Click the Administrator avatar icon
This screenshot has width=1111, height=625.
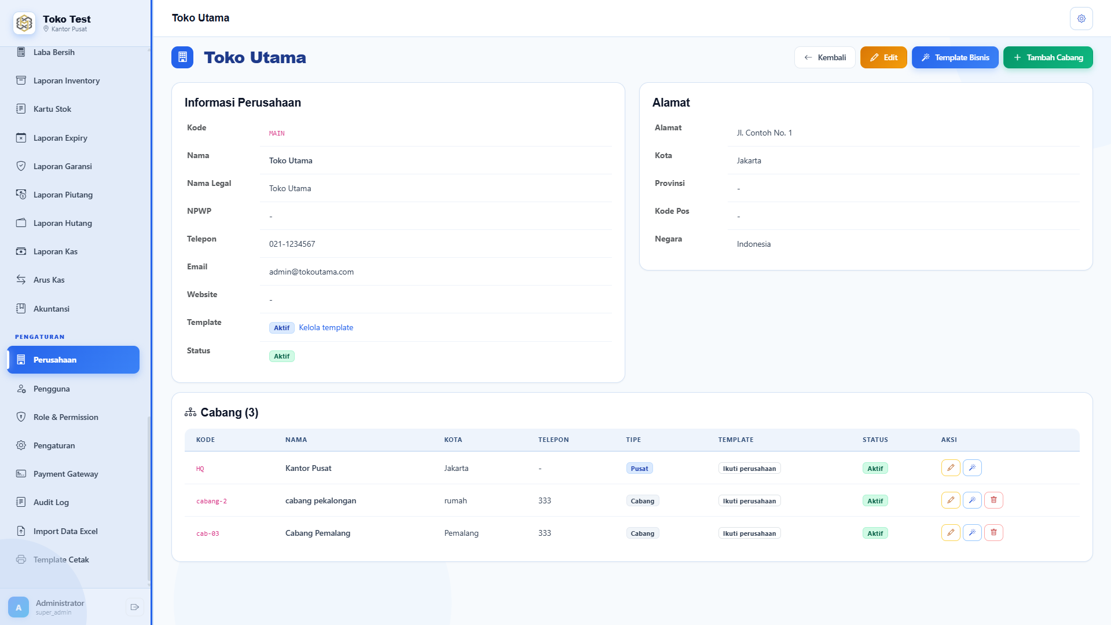pos(19,607)
